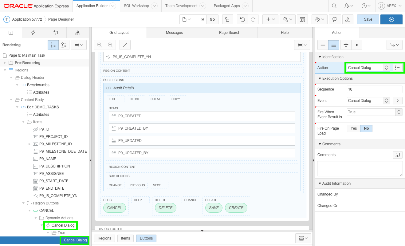The width and height of the screenshot is (405, 246).
Task: Open the APEX user account menu
Action: point(390,6)
